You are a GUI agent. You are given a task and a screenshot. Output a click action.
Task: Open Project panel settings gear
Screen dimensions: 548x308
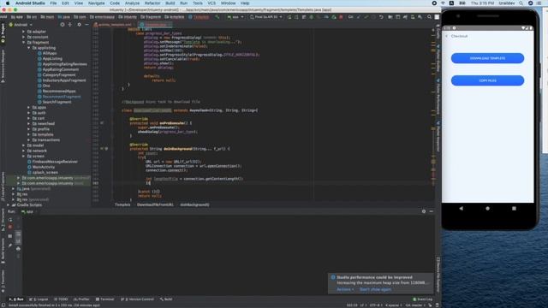[80, 25]
